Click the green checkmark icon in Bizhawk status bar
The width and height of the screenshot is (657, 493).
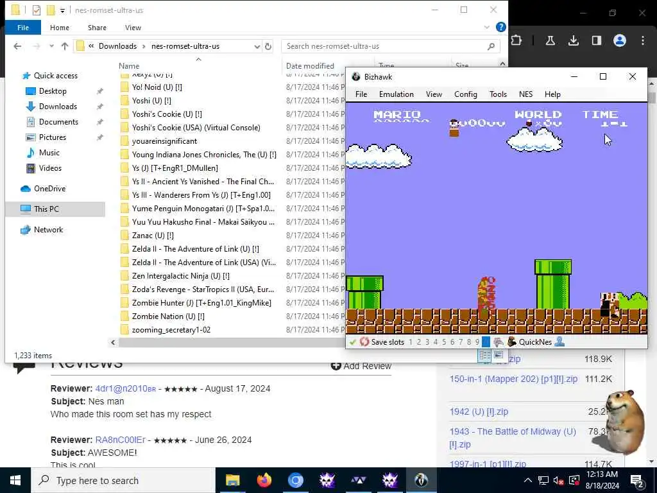[353, 342]
